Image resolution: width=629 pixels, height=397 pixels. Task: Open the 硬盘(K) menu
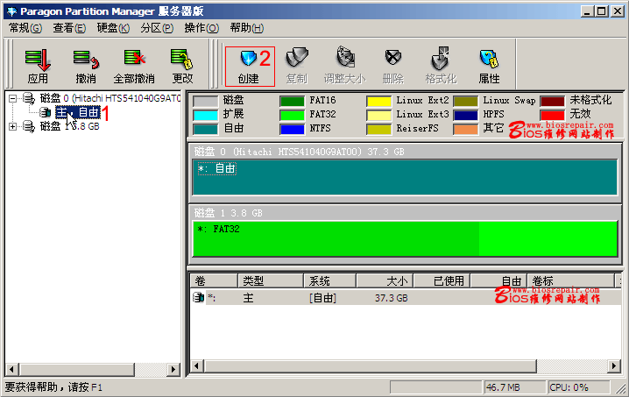tap(113, 28)
